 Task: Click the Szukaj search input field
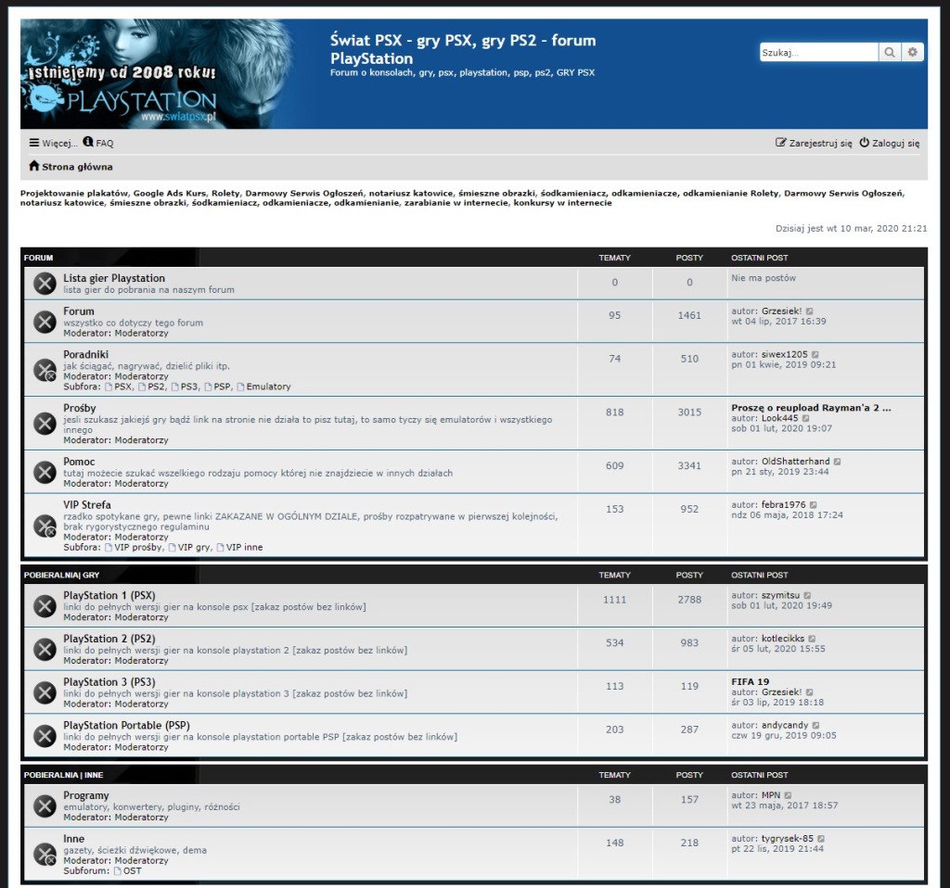(x=818, y=53)
